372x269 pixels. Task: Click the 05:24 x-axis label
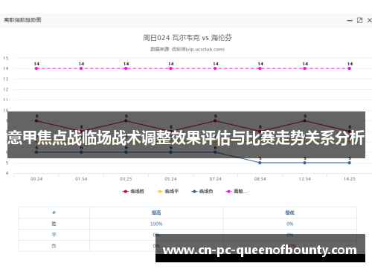[170, 179]
